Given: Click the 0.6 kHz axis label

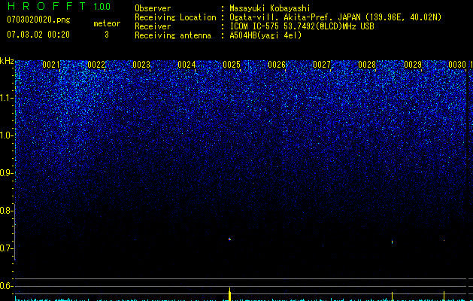Looking at the screenshot, I should [x=7, y=286].
